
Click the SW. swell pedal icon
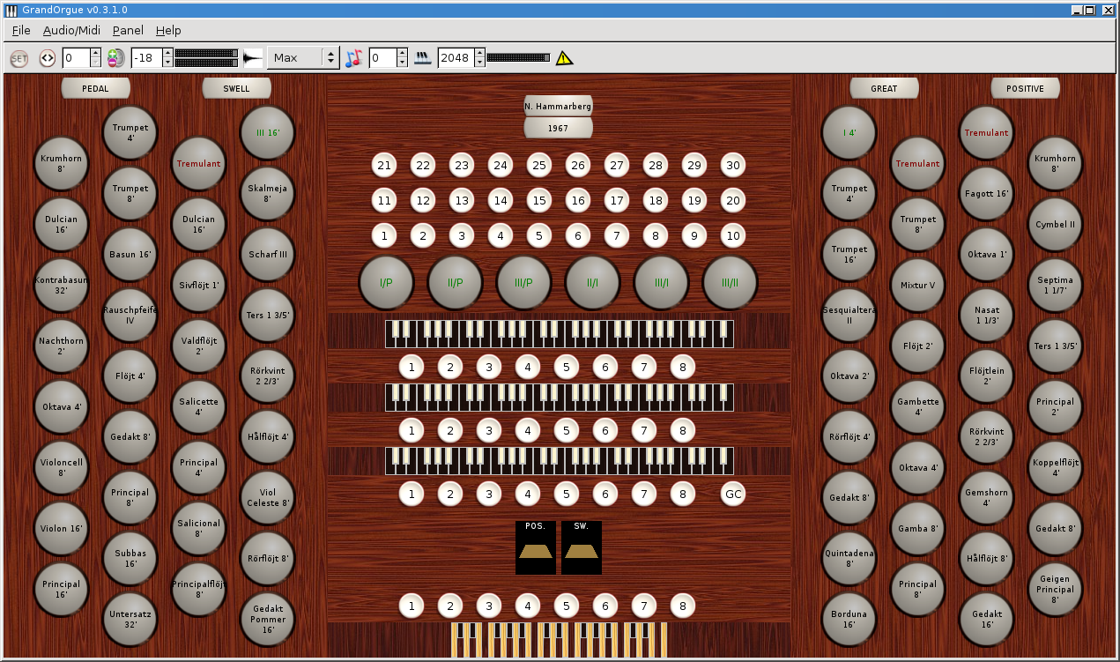click(582, 547)
